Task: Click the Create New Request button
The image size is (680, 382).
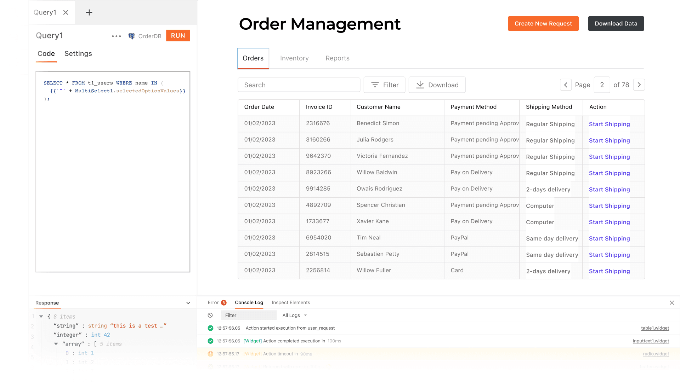Action: coord(543,23)
